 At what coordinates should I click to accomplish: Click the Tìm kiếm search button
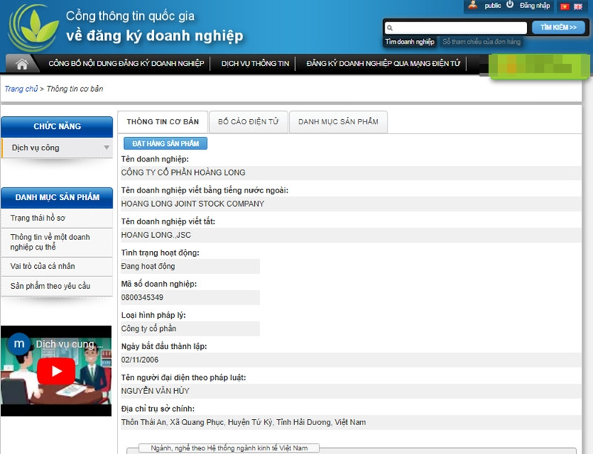click(x=558, y=27)
